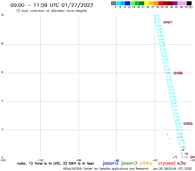
Task: Click the wave height value 4.37
Action: pos(156,16)
